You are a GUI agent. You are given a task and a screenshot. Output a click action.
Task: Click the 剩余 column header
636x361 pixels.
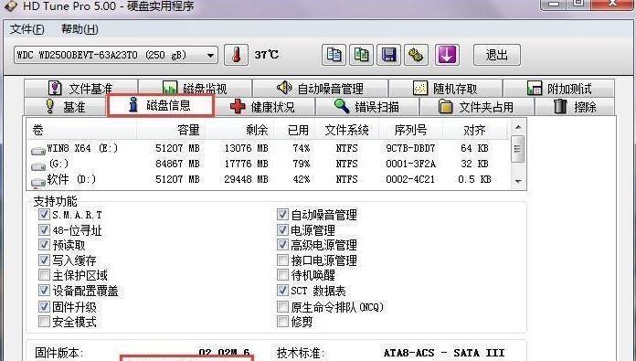pos(239,130)
